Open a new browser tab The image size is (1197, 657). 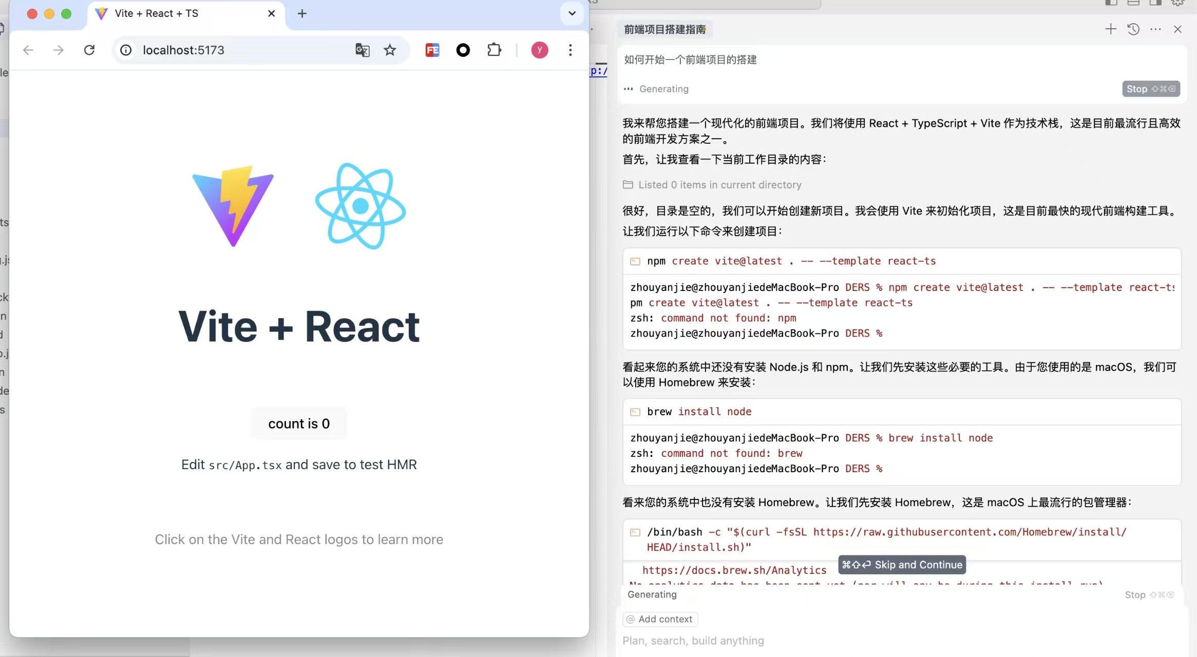[302, 13]
